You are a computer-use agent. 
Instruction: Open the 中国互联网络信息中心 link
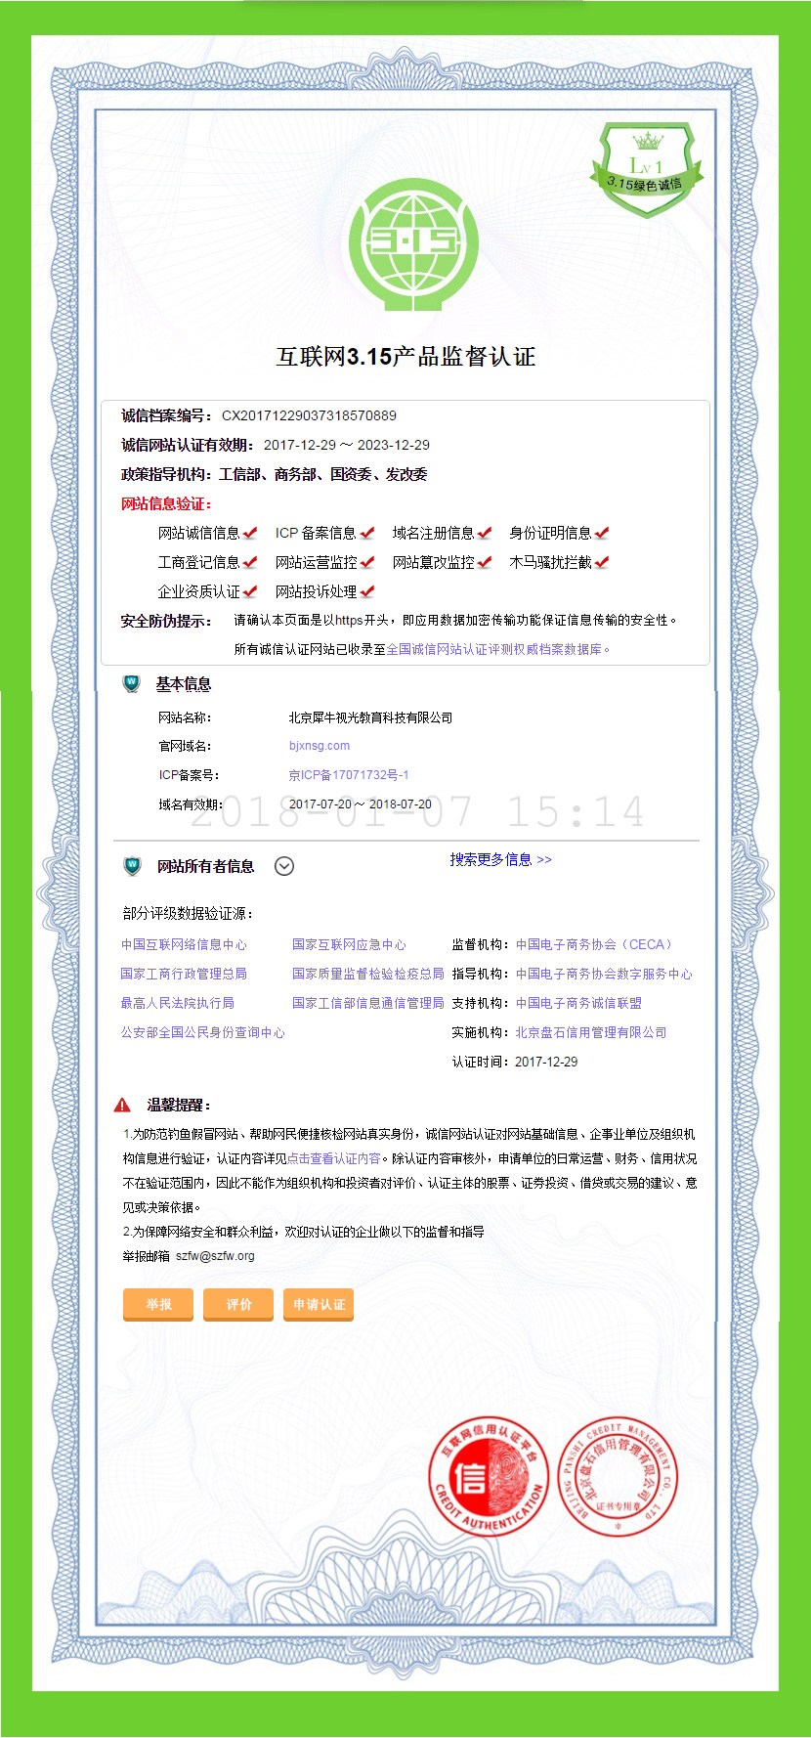(x=184, y=945)
